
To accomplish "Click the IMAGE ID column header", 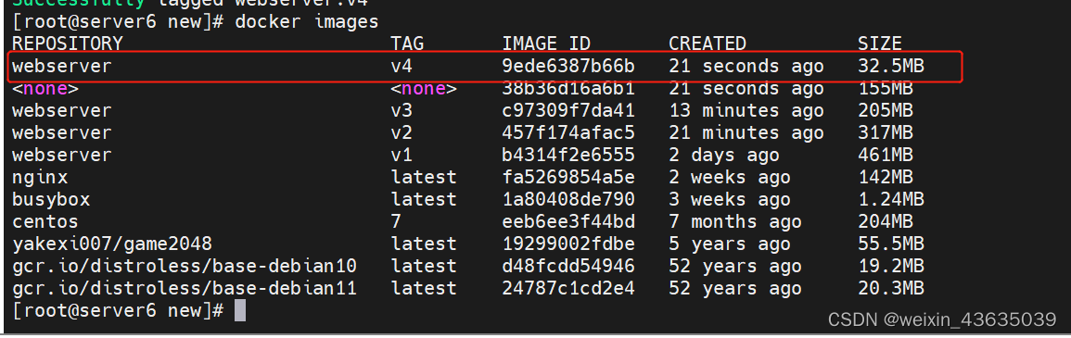I will tap(546, 44).
